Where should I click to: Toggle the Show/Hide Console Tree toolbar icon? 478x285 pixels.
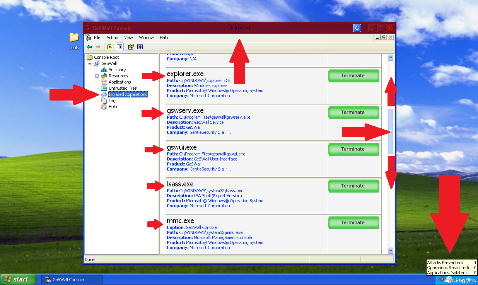[x=119, y=47]
